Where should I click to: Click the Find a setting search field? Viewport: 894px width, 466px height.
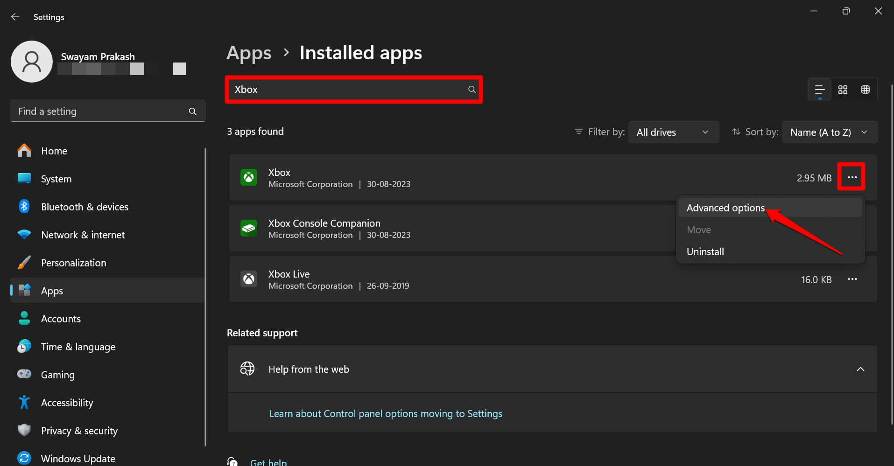click(x=100, y=111)
